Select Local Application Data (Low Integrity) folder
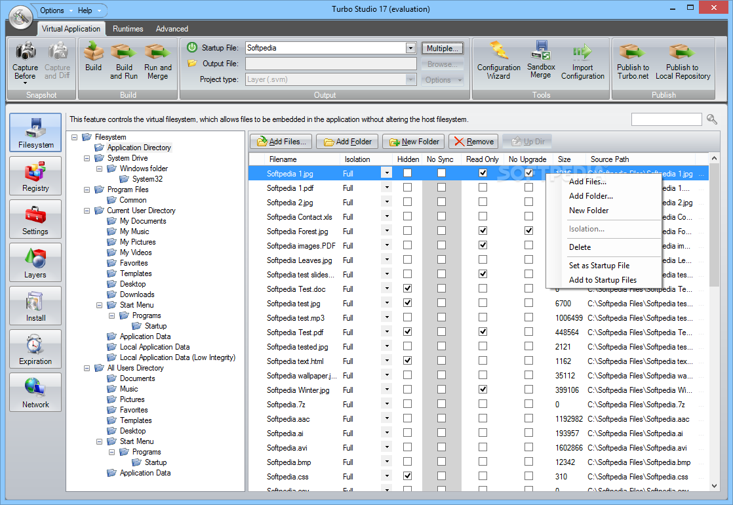The width and height of the screenshot is (733, 505). tap(177, 357)
